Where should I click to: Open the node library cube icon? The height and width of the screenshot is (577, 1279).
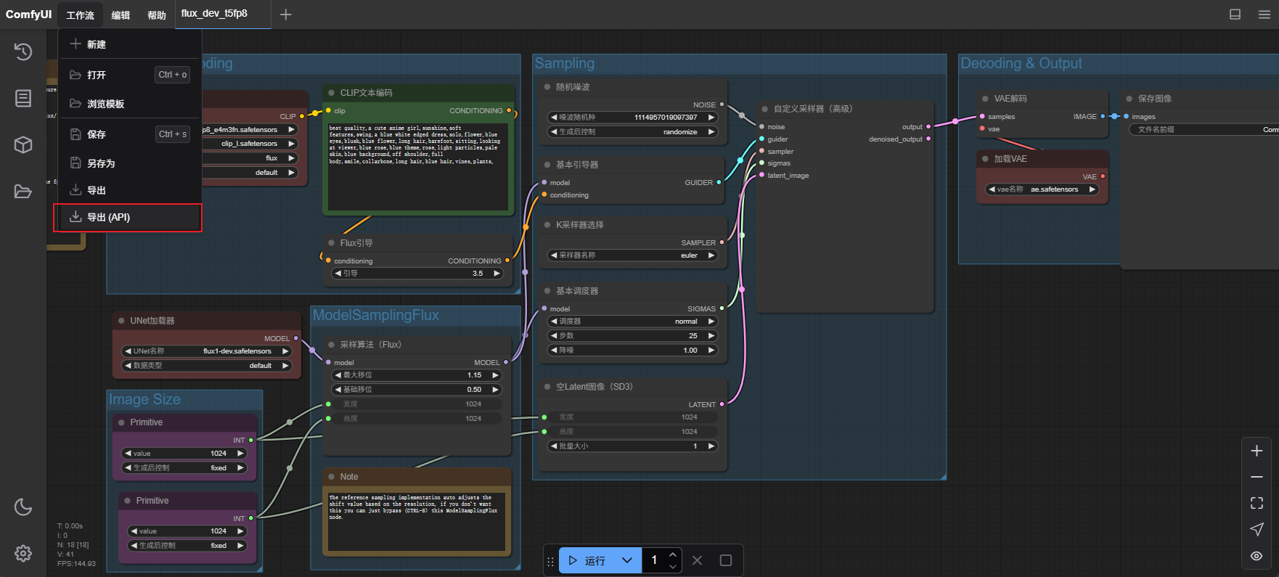(23, 144)
